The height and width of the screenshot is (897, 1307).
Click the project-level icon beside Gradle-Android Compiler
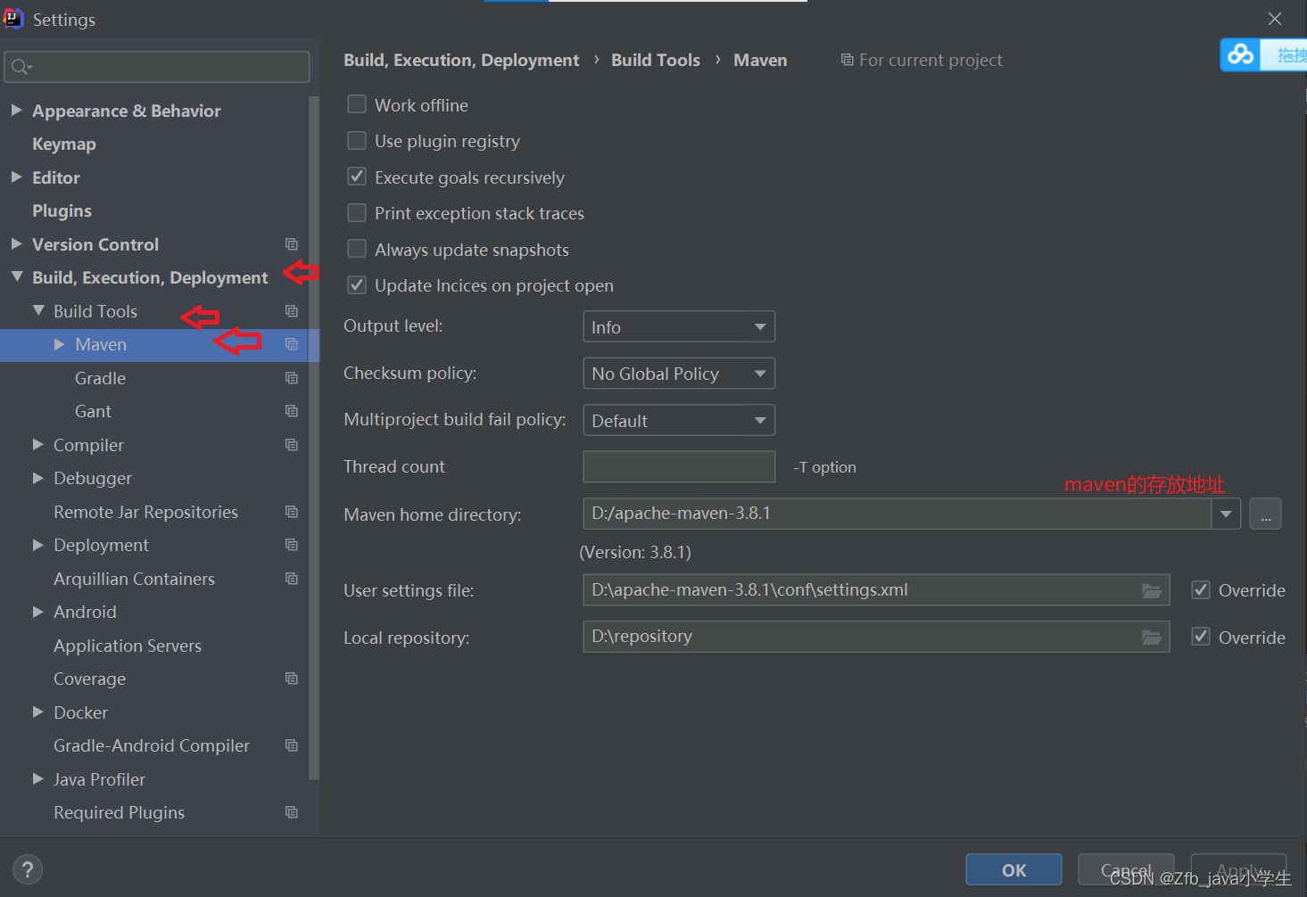pyautogui.click(x=291, y=745)
